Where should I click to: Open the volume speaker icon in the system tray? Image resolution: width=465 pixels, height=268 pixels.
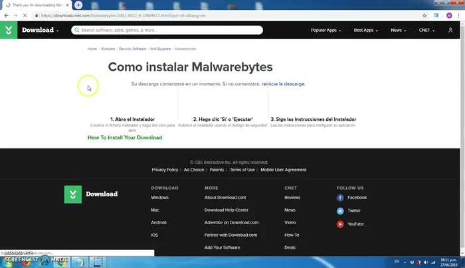426,262
